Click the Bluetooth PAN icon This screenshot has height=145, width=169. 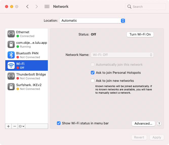(11, 55)
